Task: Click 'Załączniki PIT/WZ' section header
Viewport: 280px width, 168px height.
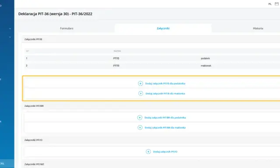Action: [34, 164]
